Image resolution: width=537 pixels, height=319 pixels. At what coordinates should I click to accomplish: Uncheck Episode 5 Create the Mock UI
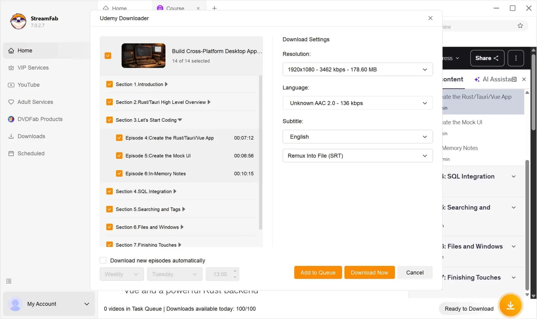point(119,156)
